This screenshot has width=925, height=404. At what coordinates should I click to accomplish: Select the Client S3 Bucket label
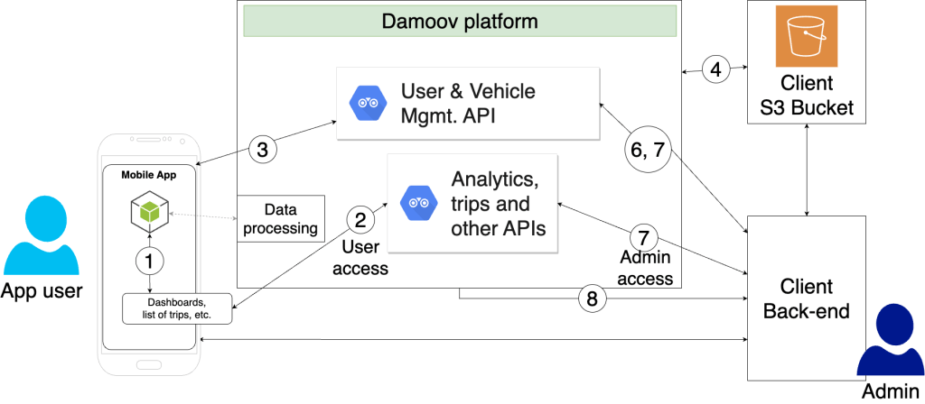[808, 98]
